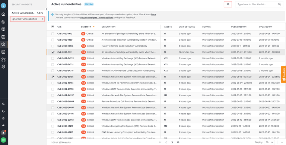Click the announcements megaphone icon
Screen dimensions: 286x145
[x=3, y=126]
